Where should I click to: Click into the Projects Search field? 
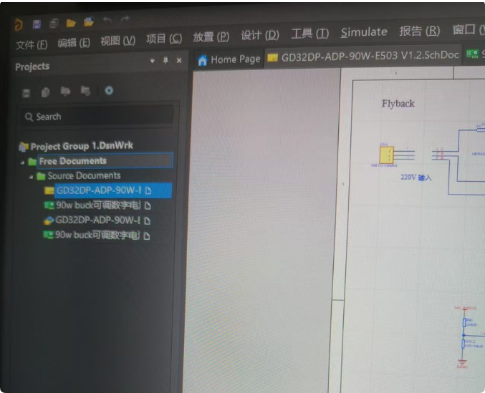point(97,116)
